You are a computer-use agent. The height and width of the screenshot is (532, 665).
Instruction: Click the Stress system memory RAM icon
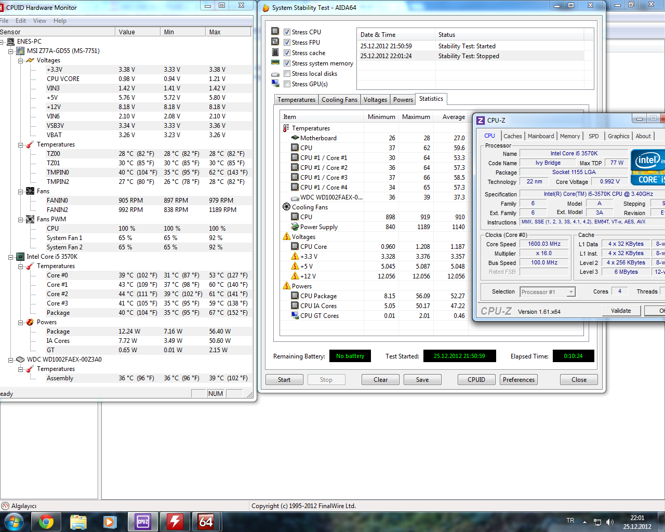pos(275,63)
